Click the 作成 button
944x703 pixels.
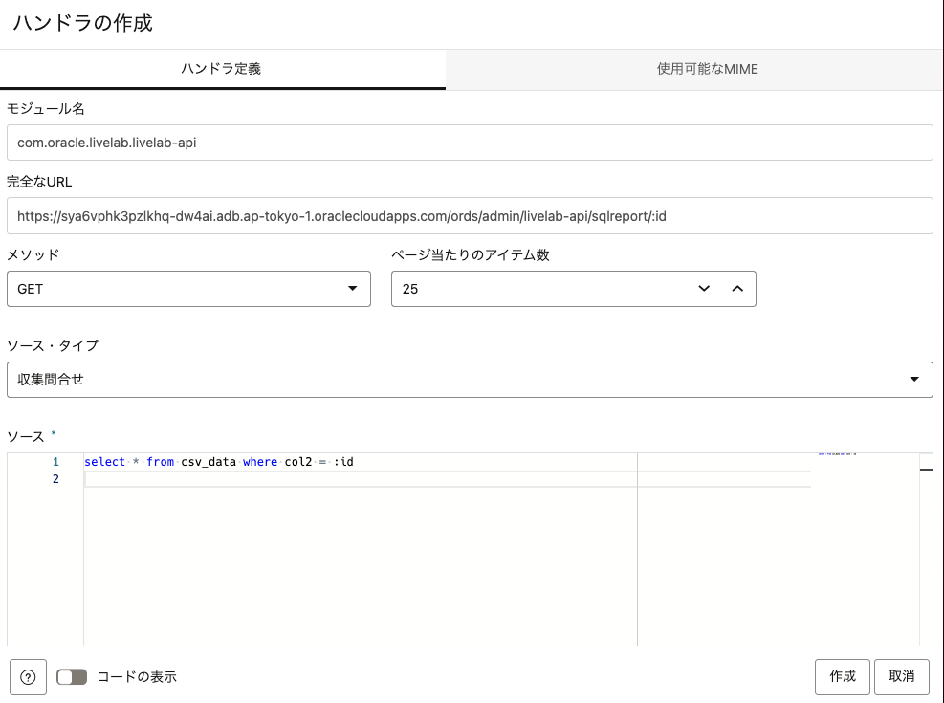click(x=843, y=676)
